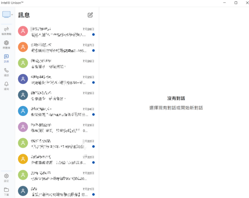Click the yellow avatar in the conversation list
249x198 pixels.
coord(23,159)
